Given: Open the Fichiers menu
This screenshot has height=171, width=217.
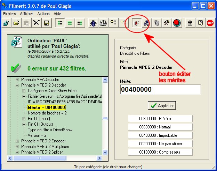Looking at the screenshot, I should pyautogui.click(x=9, y=14).
